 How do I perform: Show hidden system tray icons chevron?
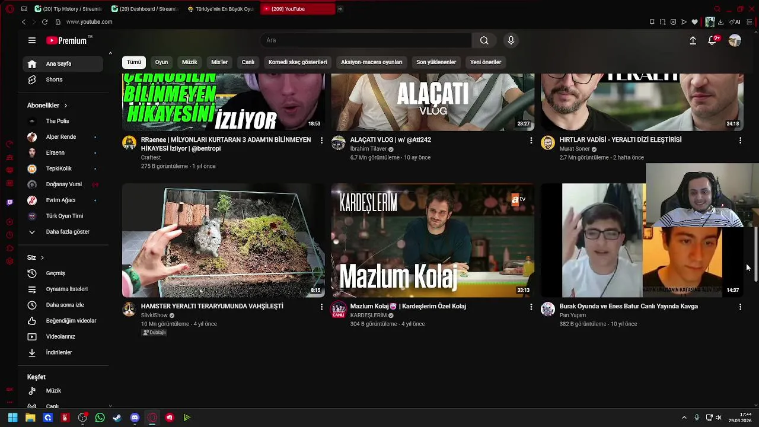click(684, 418)
